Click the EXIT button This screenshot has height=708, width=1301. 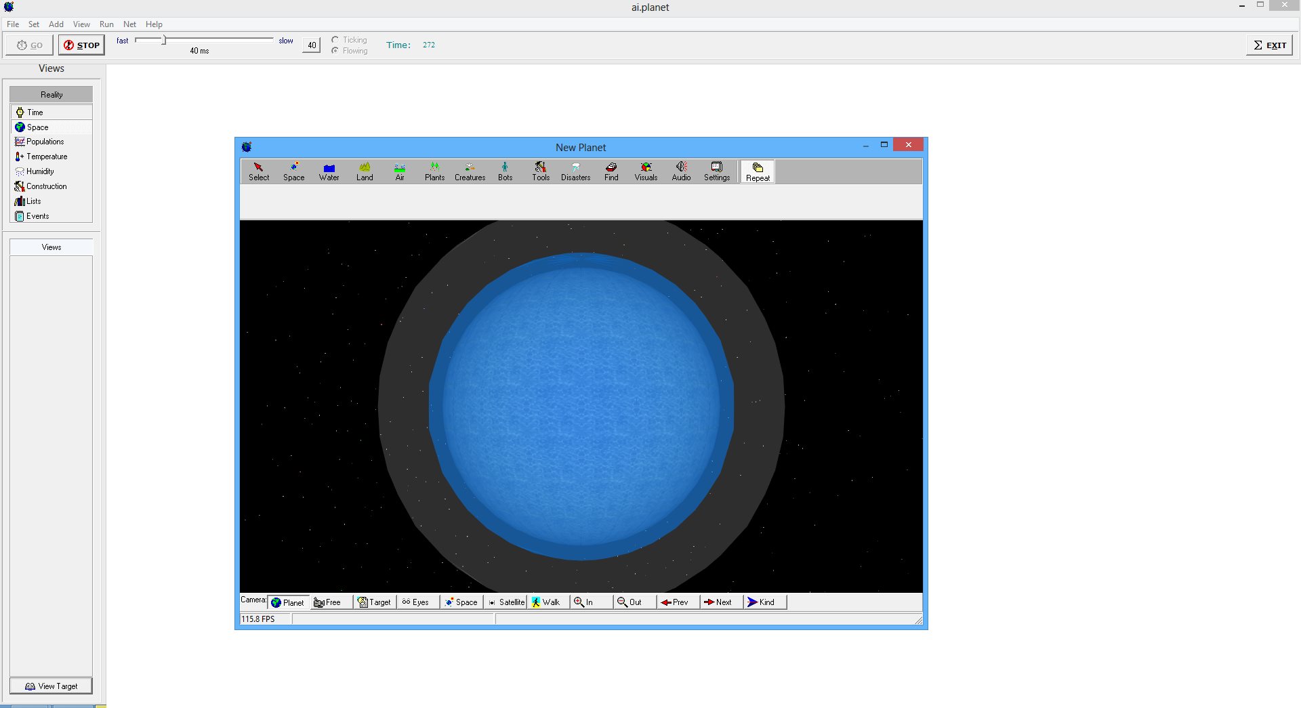point(1269,45)
